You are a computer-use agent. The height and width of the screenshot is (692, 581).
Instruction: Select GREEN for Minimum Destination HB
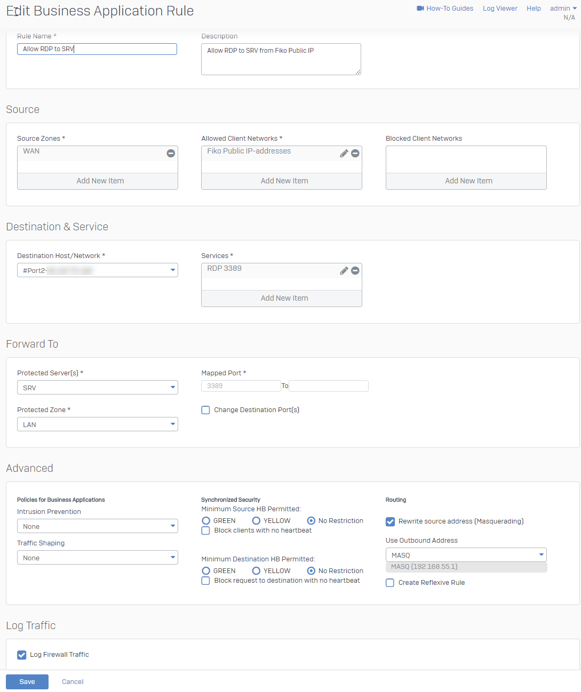[206, 571]
